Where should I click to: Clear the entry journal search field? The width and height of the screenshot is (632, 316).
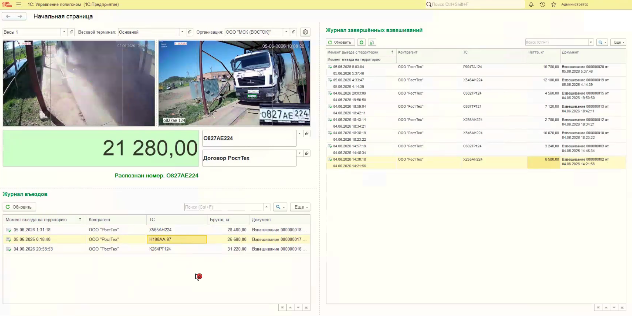[x=267, y=207]
